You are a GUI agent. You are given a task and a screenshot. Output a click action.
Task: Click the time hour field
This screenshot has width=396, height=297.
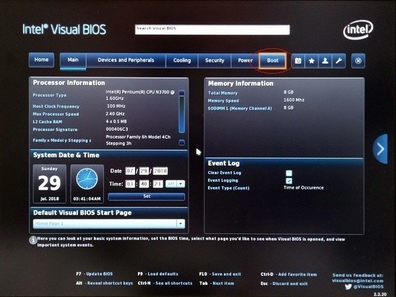[130, 184]
